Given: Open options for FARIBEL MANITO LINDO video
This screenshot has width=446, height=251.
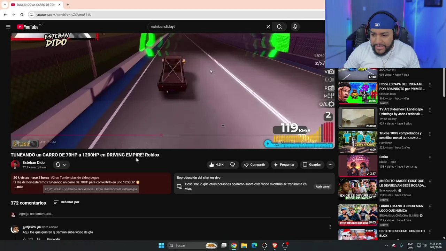Looking at the screenshot, I should (x=430, y=207).
